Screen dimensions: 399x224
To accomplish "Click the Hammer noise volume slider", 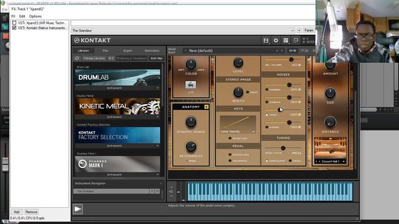I will [283, 85].
